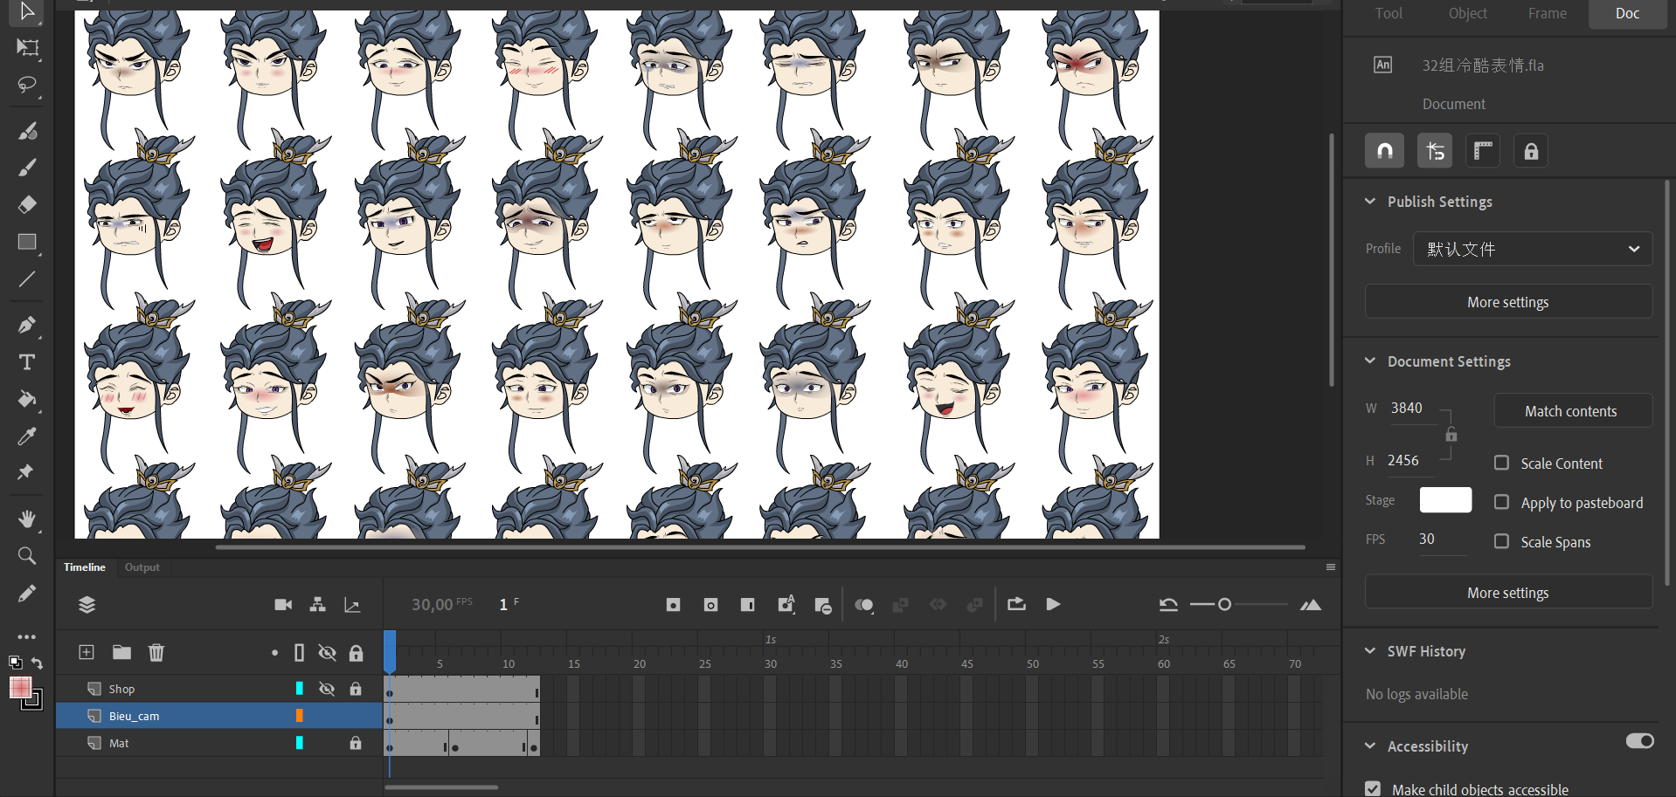Click the Match contents button
The height and width of the screenshot is (797, 1676).
coord(1570,411)
